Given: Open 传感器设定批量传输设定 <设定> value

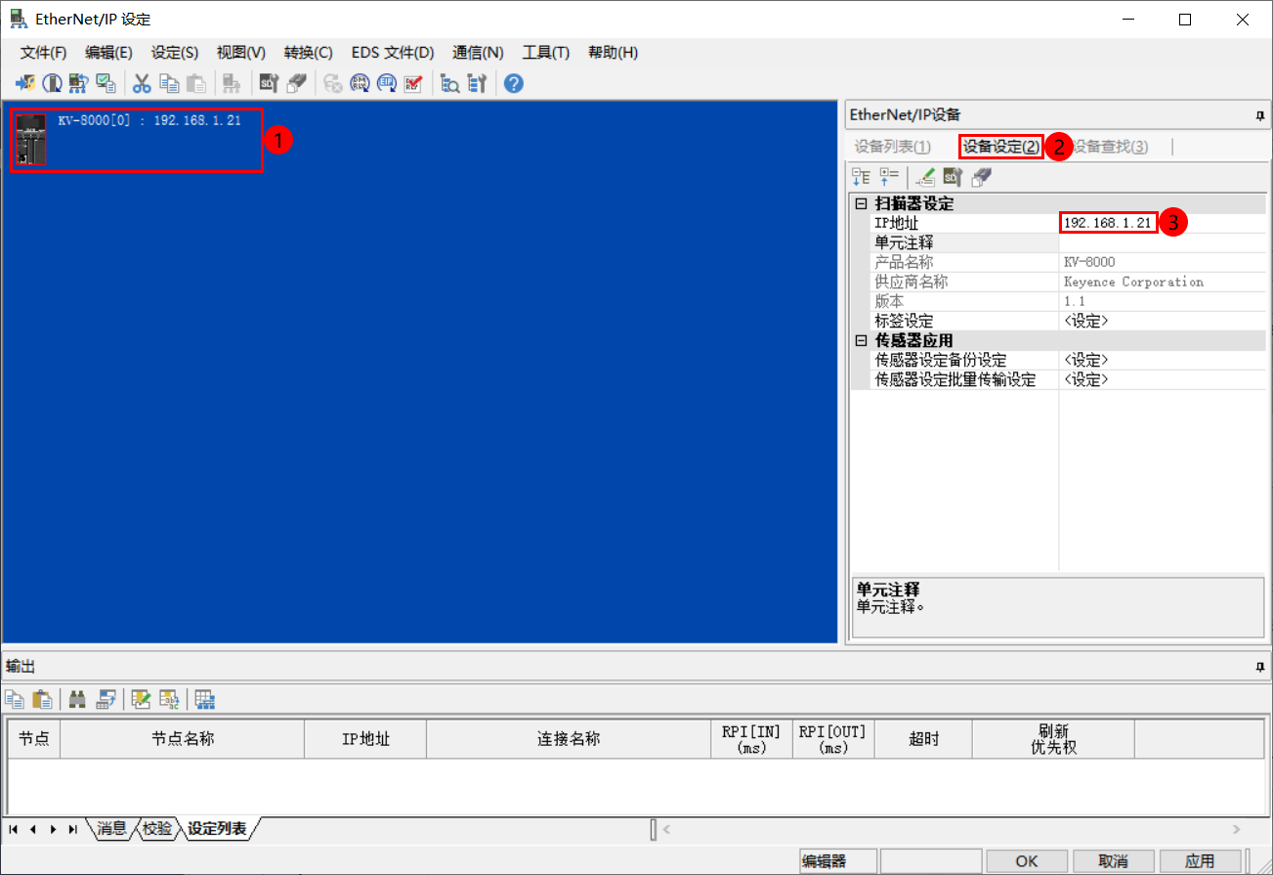Looking at the screenshot, I should coord(1163,379).
